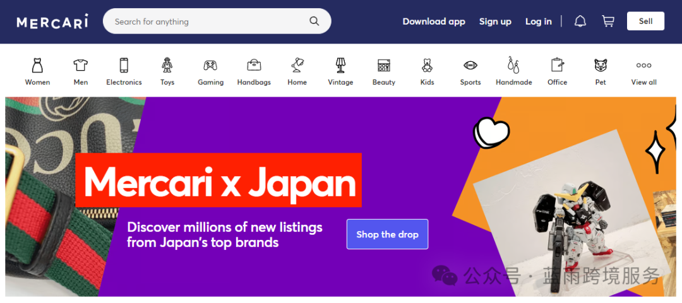Click the search magnifier icon
This screenshot has width=682, height=303.
pyautogui.click(x=314, y=21)
